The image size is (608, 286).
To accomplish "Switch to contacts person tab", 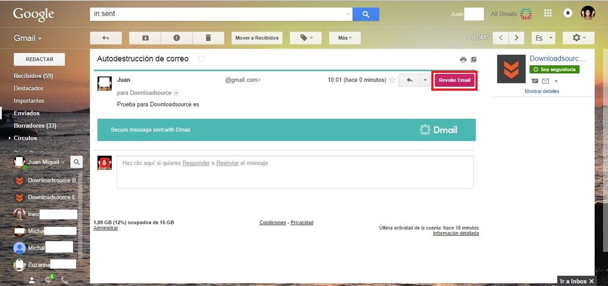I will click(32, 280).
